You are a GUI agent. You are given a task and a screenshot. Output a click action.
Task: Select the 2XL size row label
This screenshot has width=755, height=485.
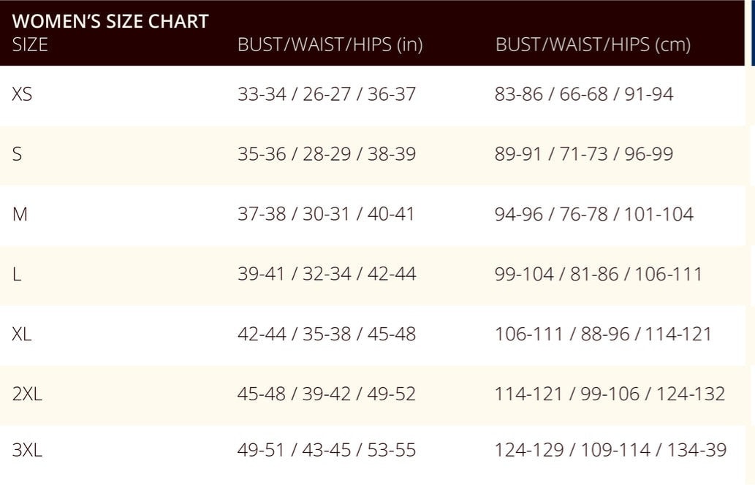[27, 394]
